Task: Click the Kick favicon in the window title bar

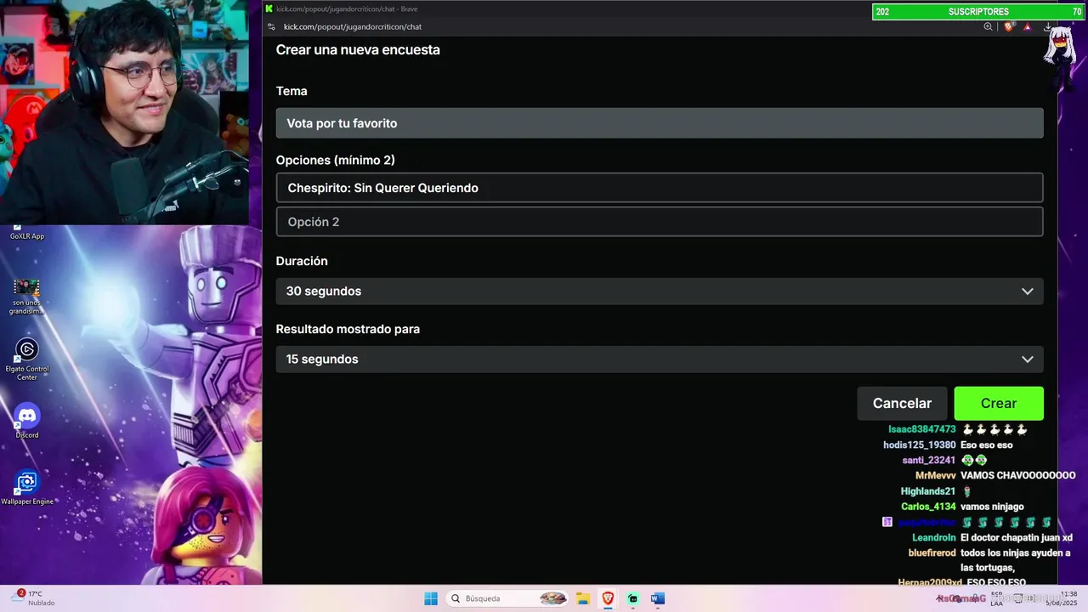Action: click(269, 8)
